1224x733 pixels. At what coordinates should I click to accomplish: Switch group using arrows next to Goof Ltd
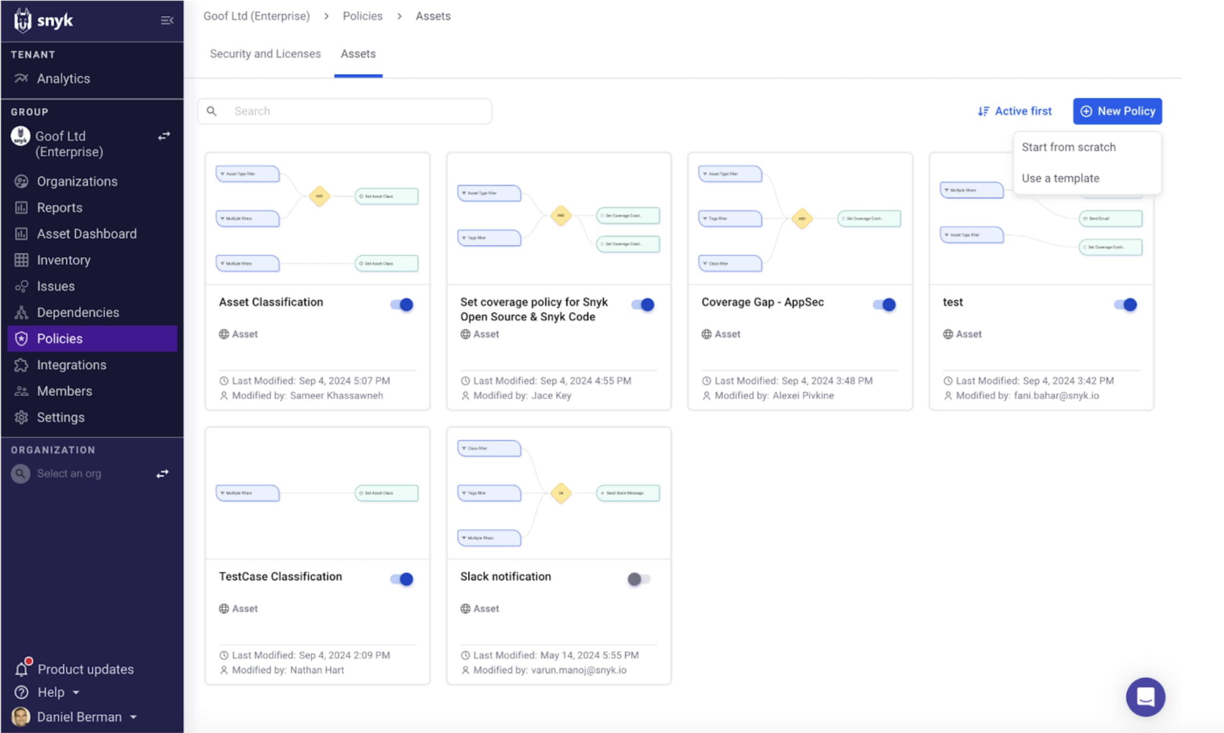pos(164,136)
